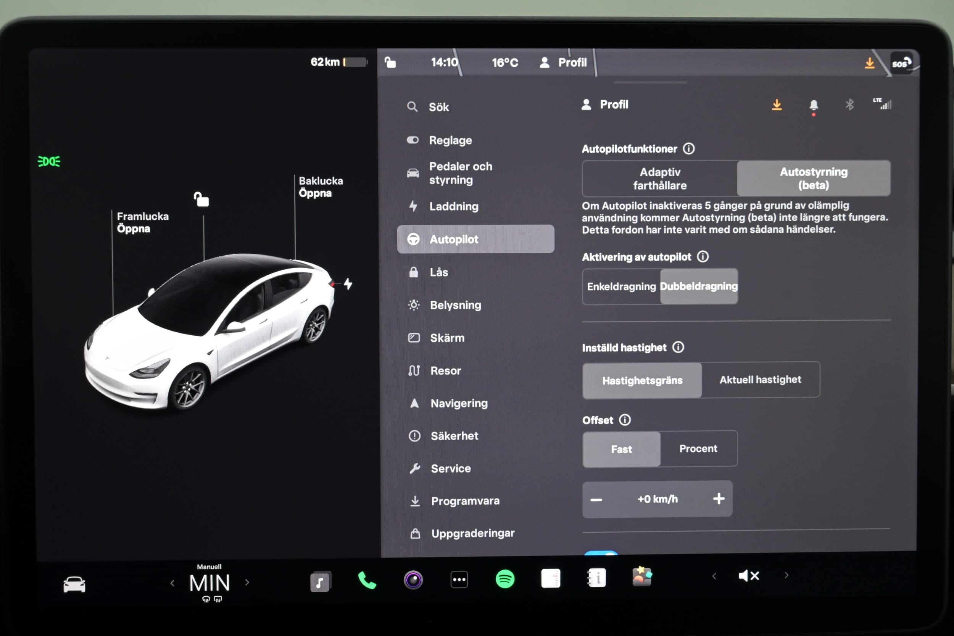Show info for Inställd hastighet
This screenshot has height=636, width=954.
[x=678, y=347]
